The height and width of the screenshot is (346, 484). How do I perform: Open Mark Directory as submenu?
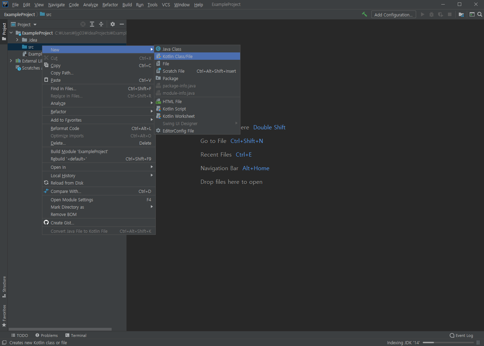tap(99, 207)
